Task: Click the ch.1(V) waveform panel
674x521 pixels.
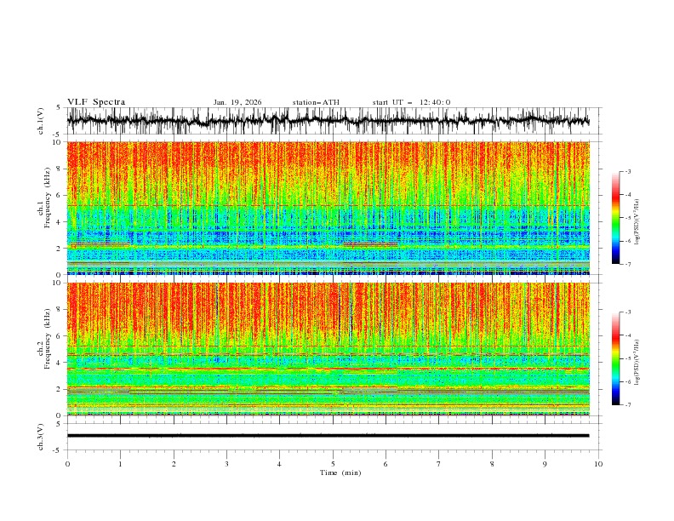Action: (x=334, y=121)
